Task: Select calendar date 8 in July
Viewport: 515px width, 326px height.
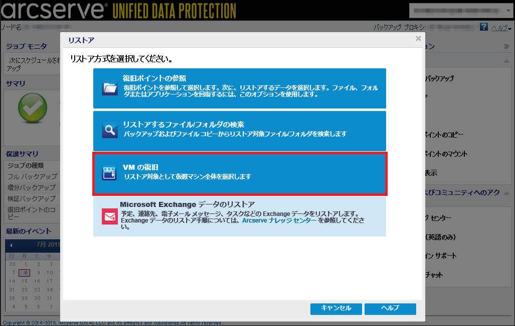Action: click(25, 273)
